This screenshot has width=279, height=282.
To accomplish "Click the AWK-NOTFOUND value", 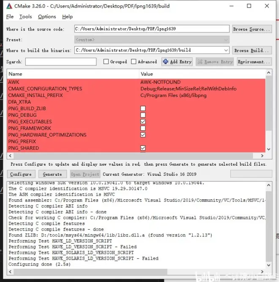I will 160,82.
